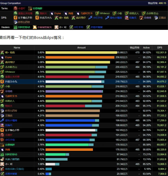
Task: Click the class icon beside 小勒 in table
Action: coord(2,86)
